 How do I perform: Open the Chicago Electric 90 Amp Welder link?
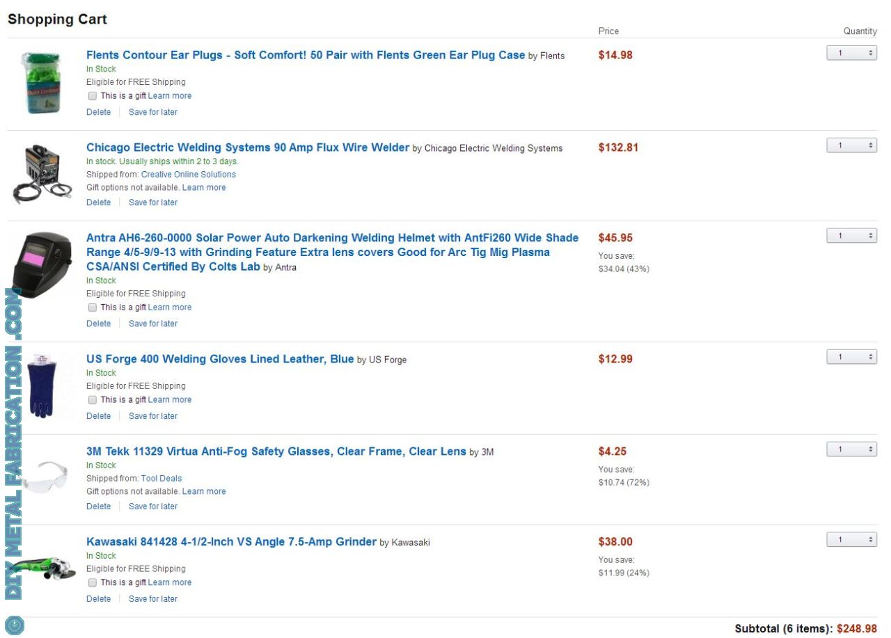click(x=248, y=147)
